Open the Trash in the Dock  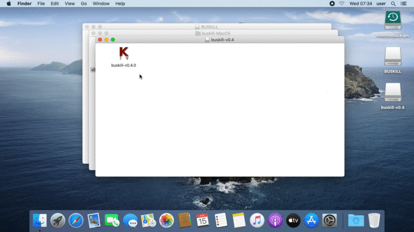pos(374,220)
